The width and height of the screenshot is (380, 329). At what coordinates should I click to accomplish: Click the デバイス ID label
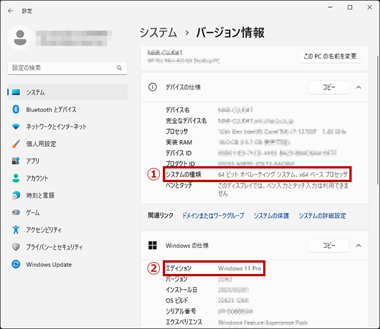pyautogui.click(x=178, y=153)
